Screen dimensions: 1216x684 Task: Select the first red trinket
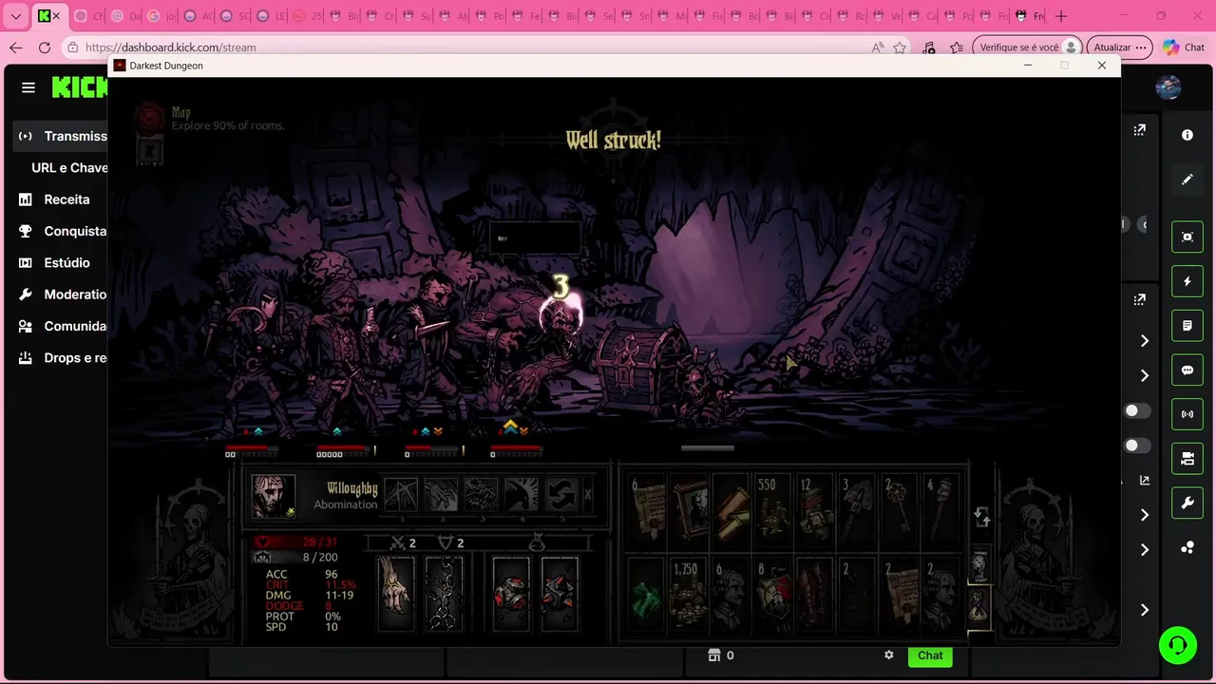pos(511,594)
